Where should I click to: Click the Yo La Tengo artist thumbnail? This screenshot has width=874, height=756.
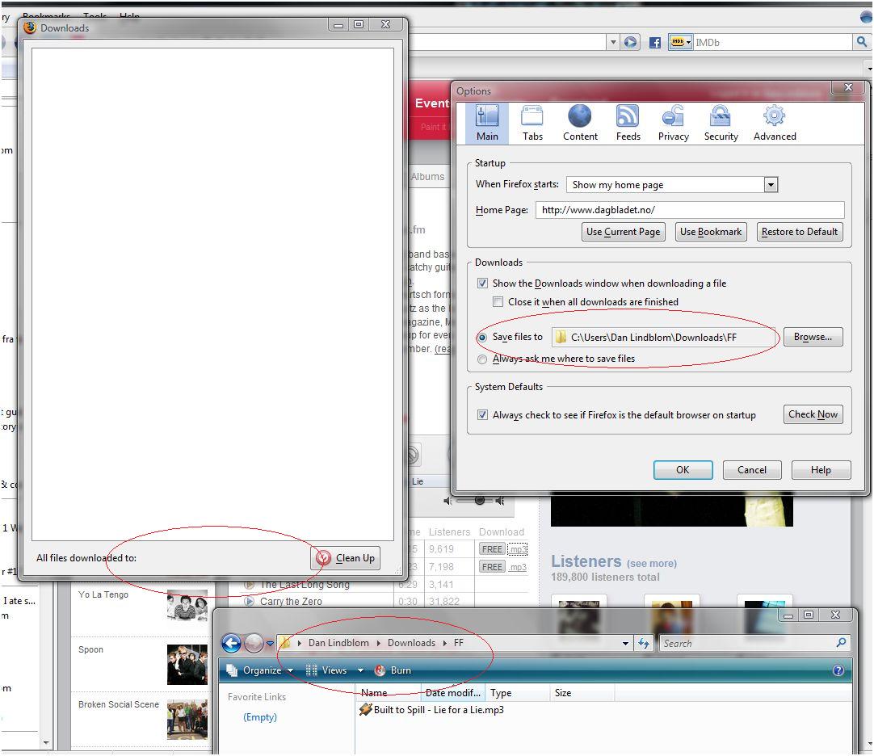187,606
